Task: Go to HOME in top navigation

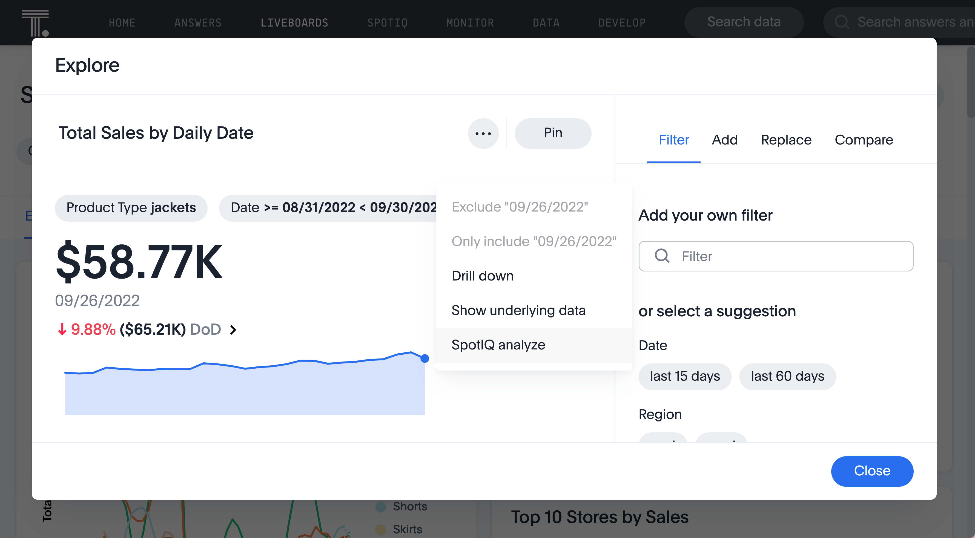Action: (x=122, y=23)
